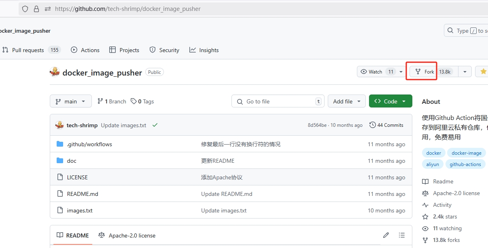This screenshot has width=488, height=248.
Task: Click the browser site information shield icon
Action: 25,9
